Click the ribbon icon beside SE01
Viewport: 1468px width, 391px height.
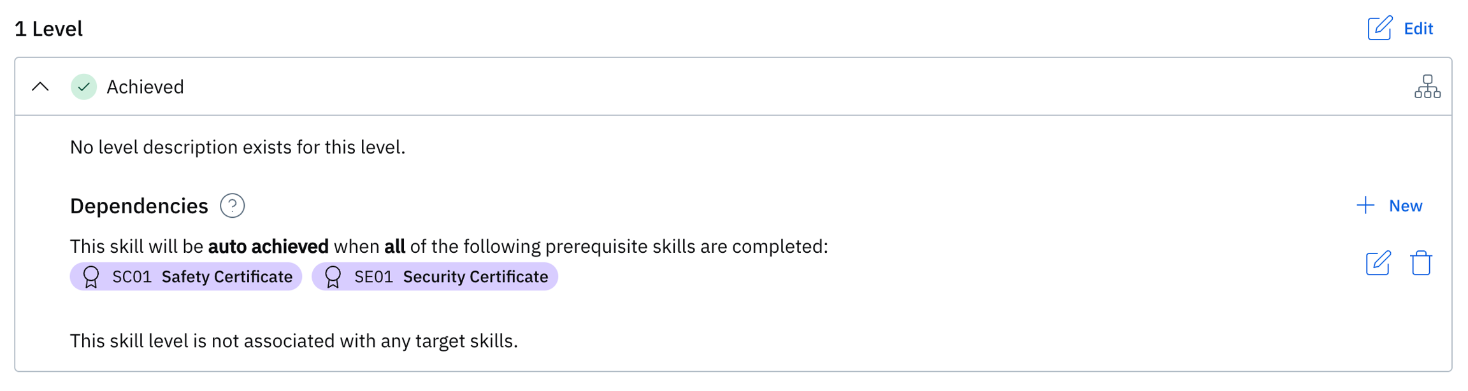coord(333,277)
